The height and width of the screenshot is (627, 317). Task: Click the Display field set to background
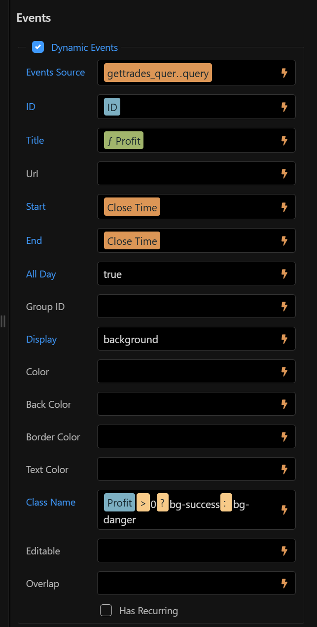tap(187, 339)
